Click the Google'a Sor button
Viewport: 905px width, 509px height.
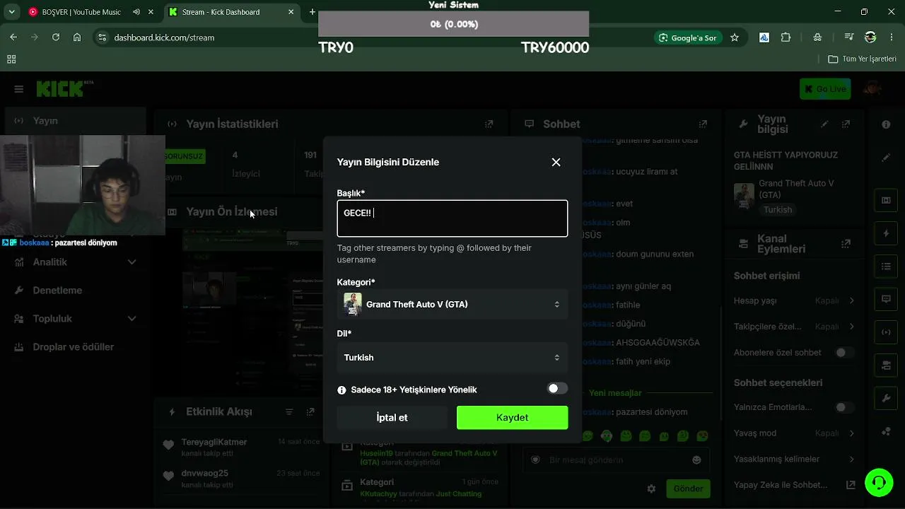tap(688, 37)
